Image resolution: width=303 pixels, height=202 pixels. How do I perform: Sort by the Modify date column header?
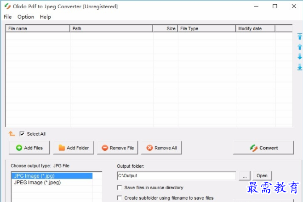click(x=255, y=28)
